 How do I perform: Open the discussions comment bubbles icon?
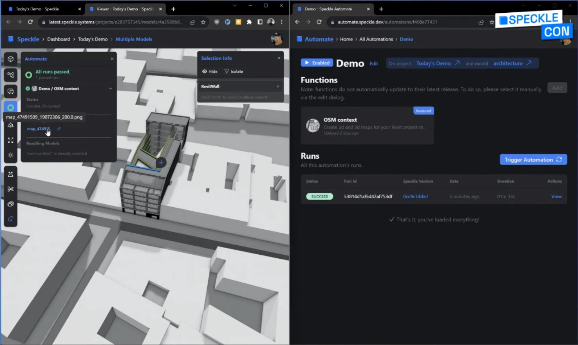[10, 91]
